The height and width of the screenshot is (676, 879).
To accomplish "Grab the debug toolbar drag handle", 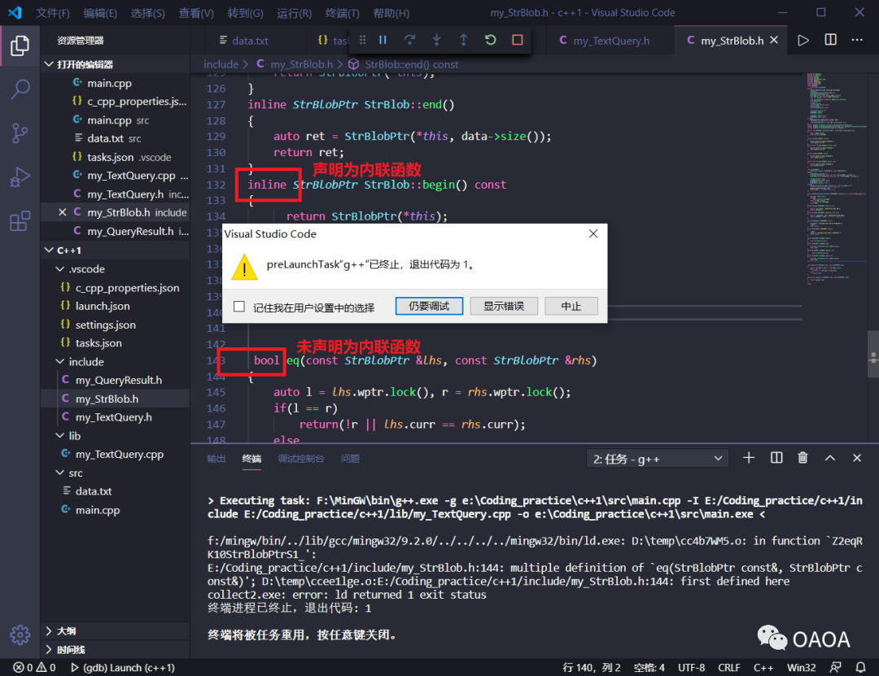I will [x=363, y=40].
